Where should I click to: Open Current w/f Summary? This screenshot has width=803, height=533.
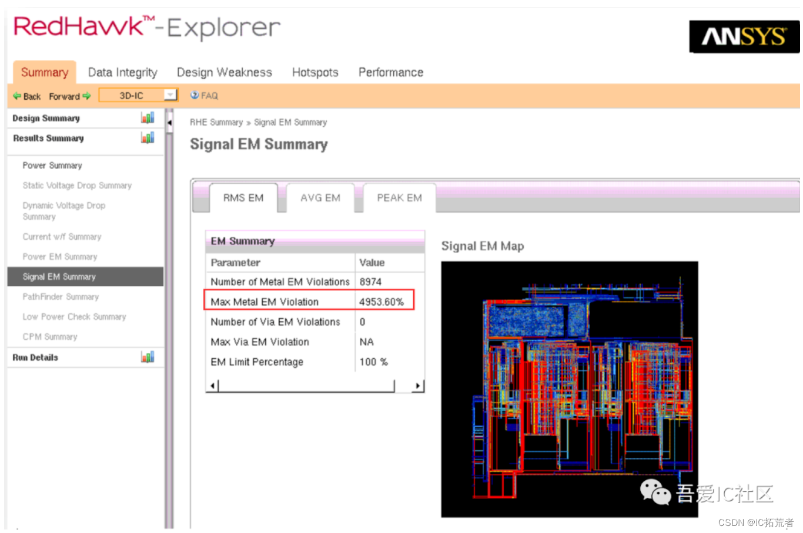(x=62, y=237)
